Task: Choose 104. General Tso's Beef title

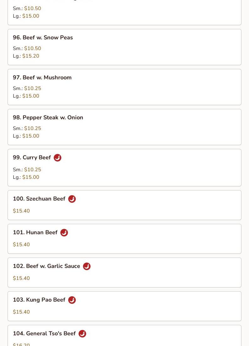Action: click(44, 333)
